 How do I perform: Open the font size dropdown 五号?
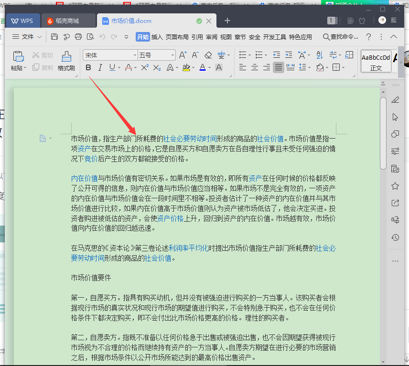172,55
